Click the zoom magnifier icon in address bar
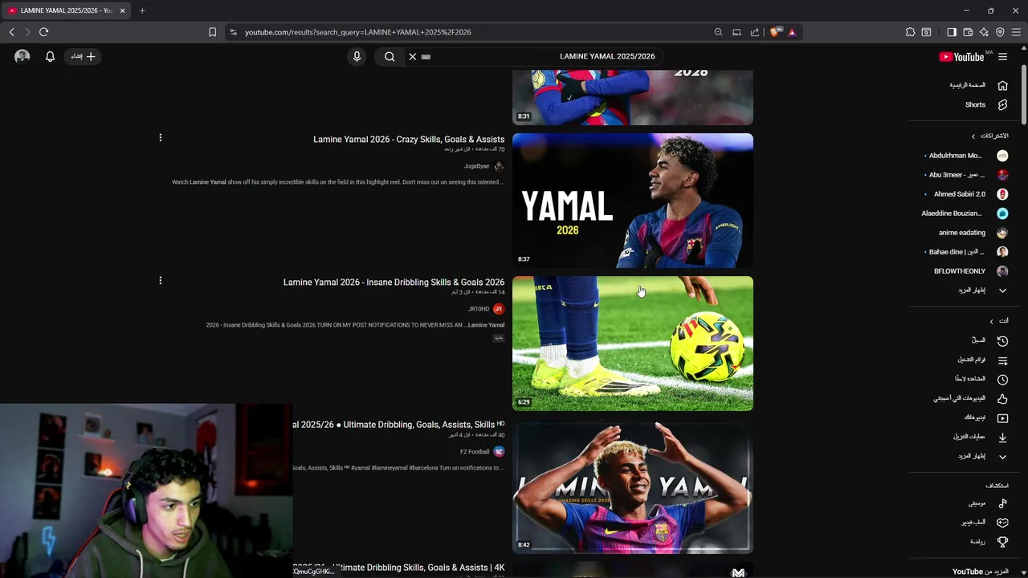The width and height of the screenshot is (1028, 578). pyautogui.click(x=718, y=32)
